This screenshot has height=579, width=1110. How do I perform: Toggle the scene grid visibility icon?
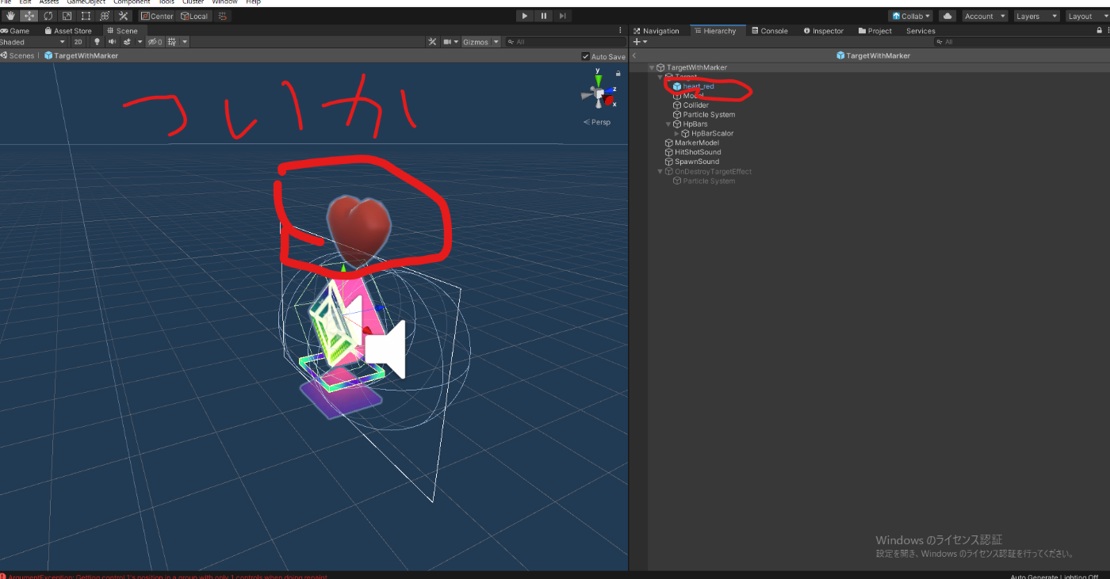click(x=171, y=42)
